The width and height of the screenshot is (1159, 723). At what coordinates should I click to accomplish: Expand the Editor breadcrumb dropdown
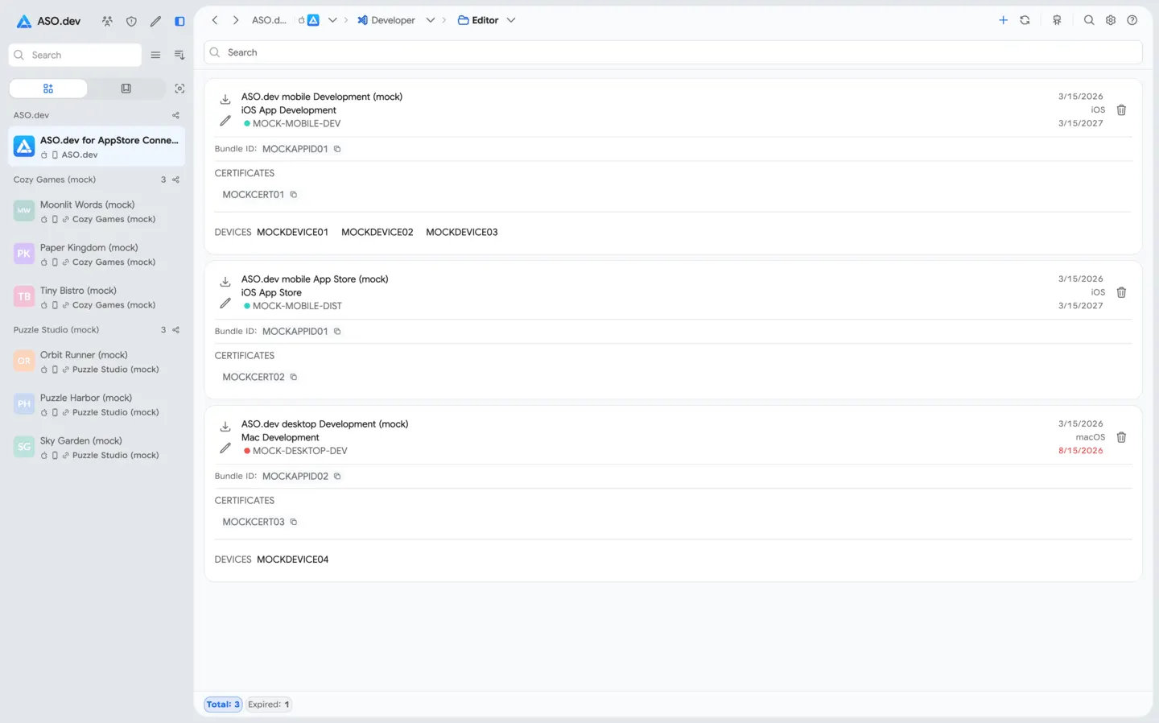[511, 20]
